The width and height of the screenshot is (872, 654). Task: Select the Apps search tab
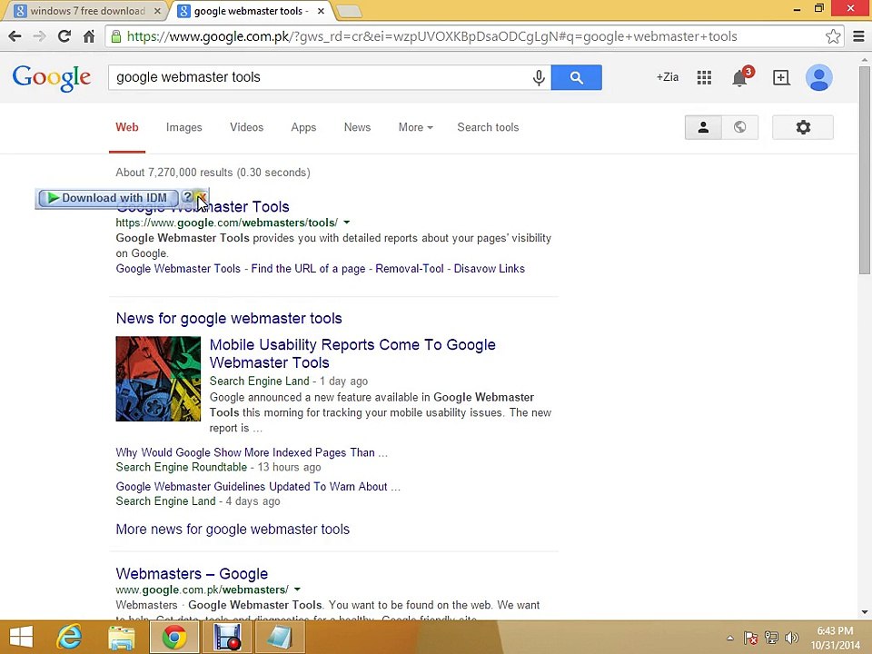click(x=303, y=127)
